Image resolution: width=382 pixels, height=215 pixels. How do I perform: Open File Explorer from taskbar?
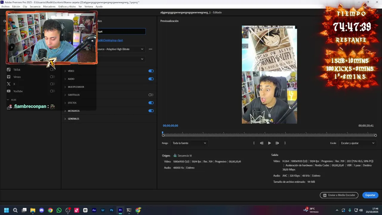click(x=33, y=210)
